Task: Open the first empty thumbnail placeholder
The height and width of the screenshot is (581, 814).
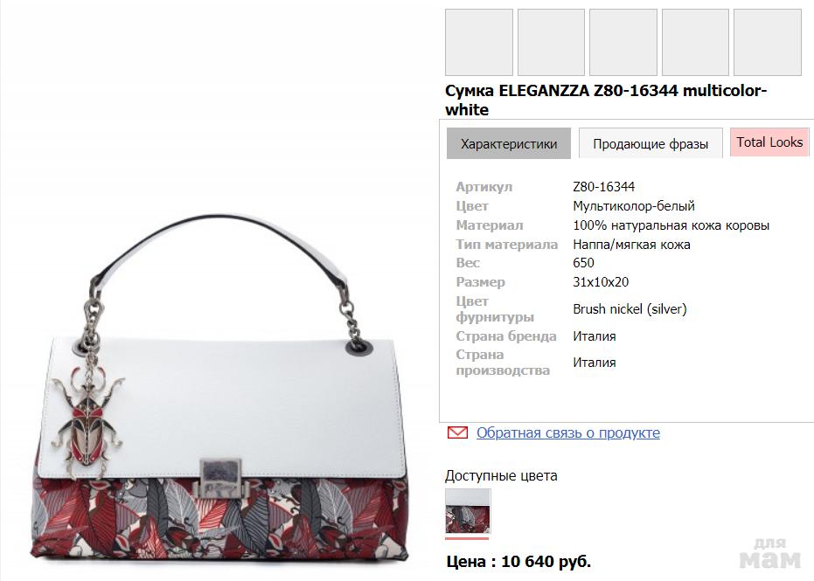Action: [x=479, y=42]
